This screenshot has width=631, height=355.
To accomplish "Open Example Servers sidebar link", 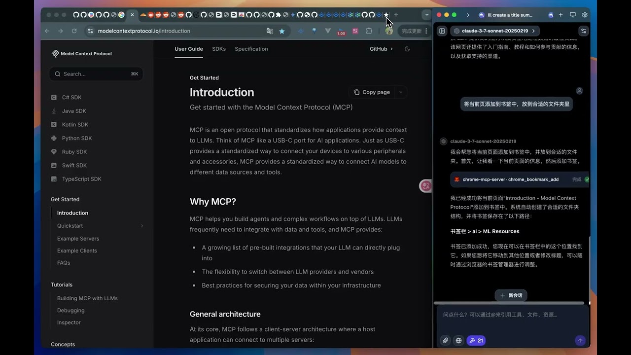I will point(78,239).
